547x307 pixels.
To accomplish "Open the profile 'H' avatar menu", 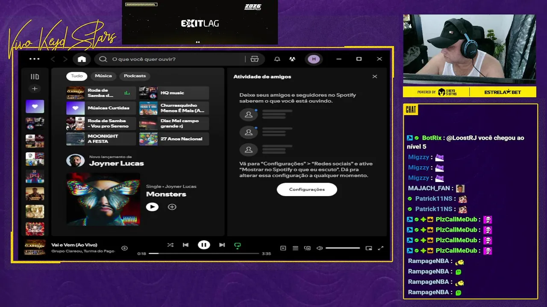I will [314, 59].
